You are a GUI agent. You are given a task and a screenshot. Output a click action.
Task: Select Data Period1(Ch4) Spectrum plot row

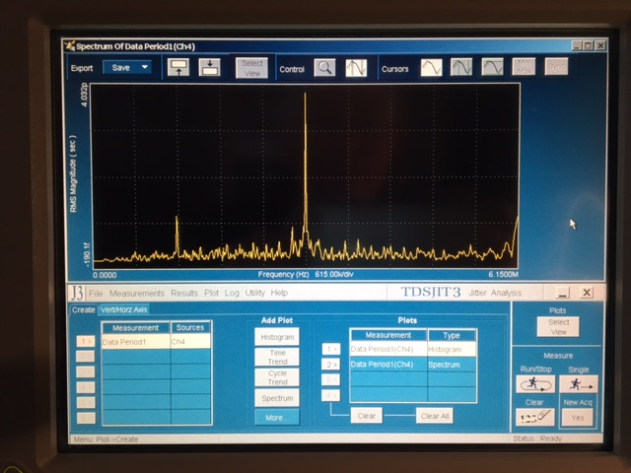(x=413, y=365)
